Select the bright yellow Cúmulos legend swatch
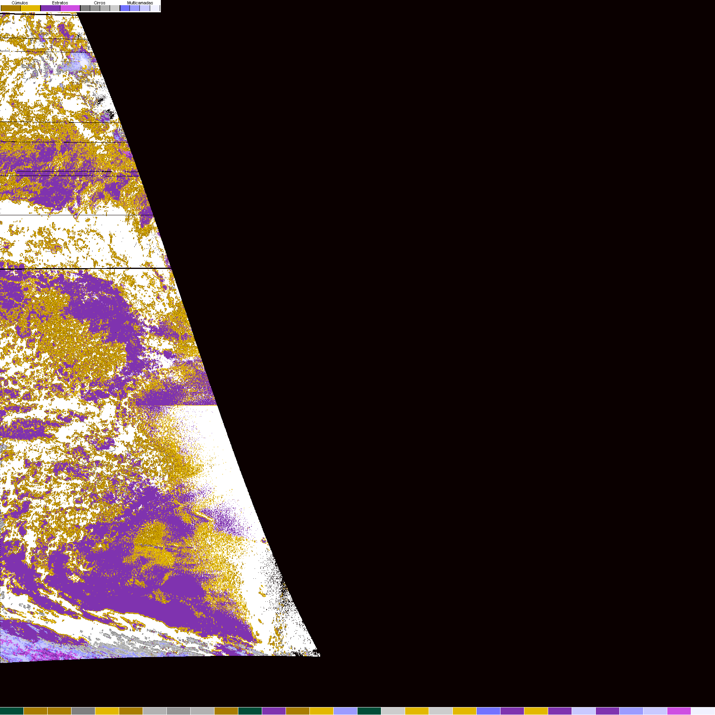Viewport: 715px width, 715px height. click(31, 8)
